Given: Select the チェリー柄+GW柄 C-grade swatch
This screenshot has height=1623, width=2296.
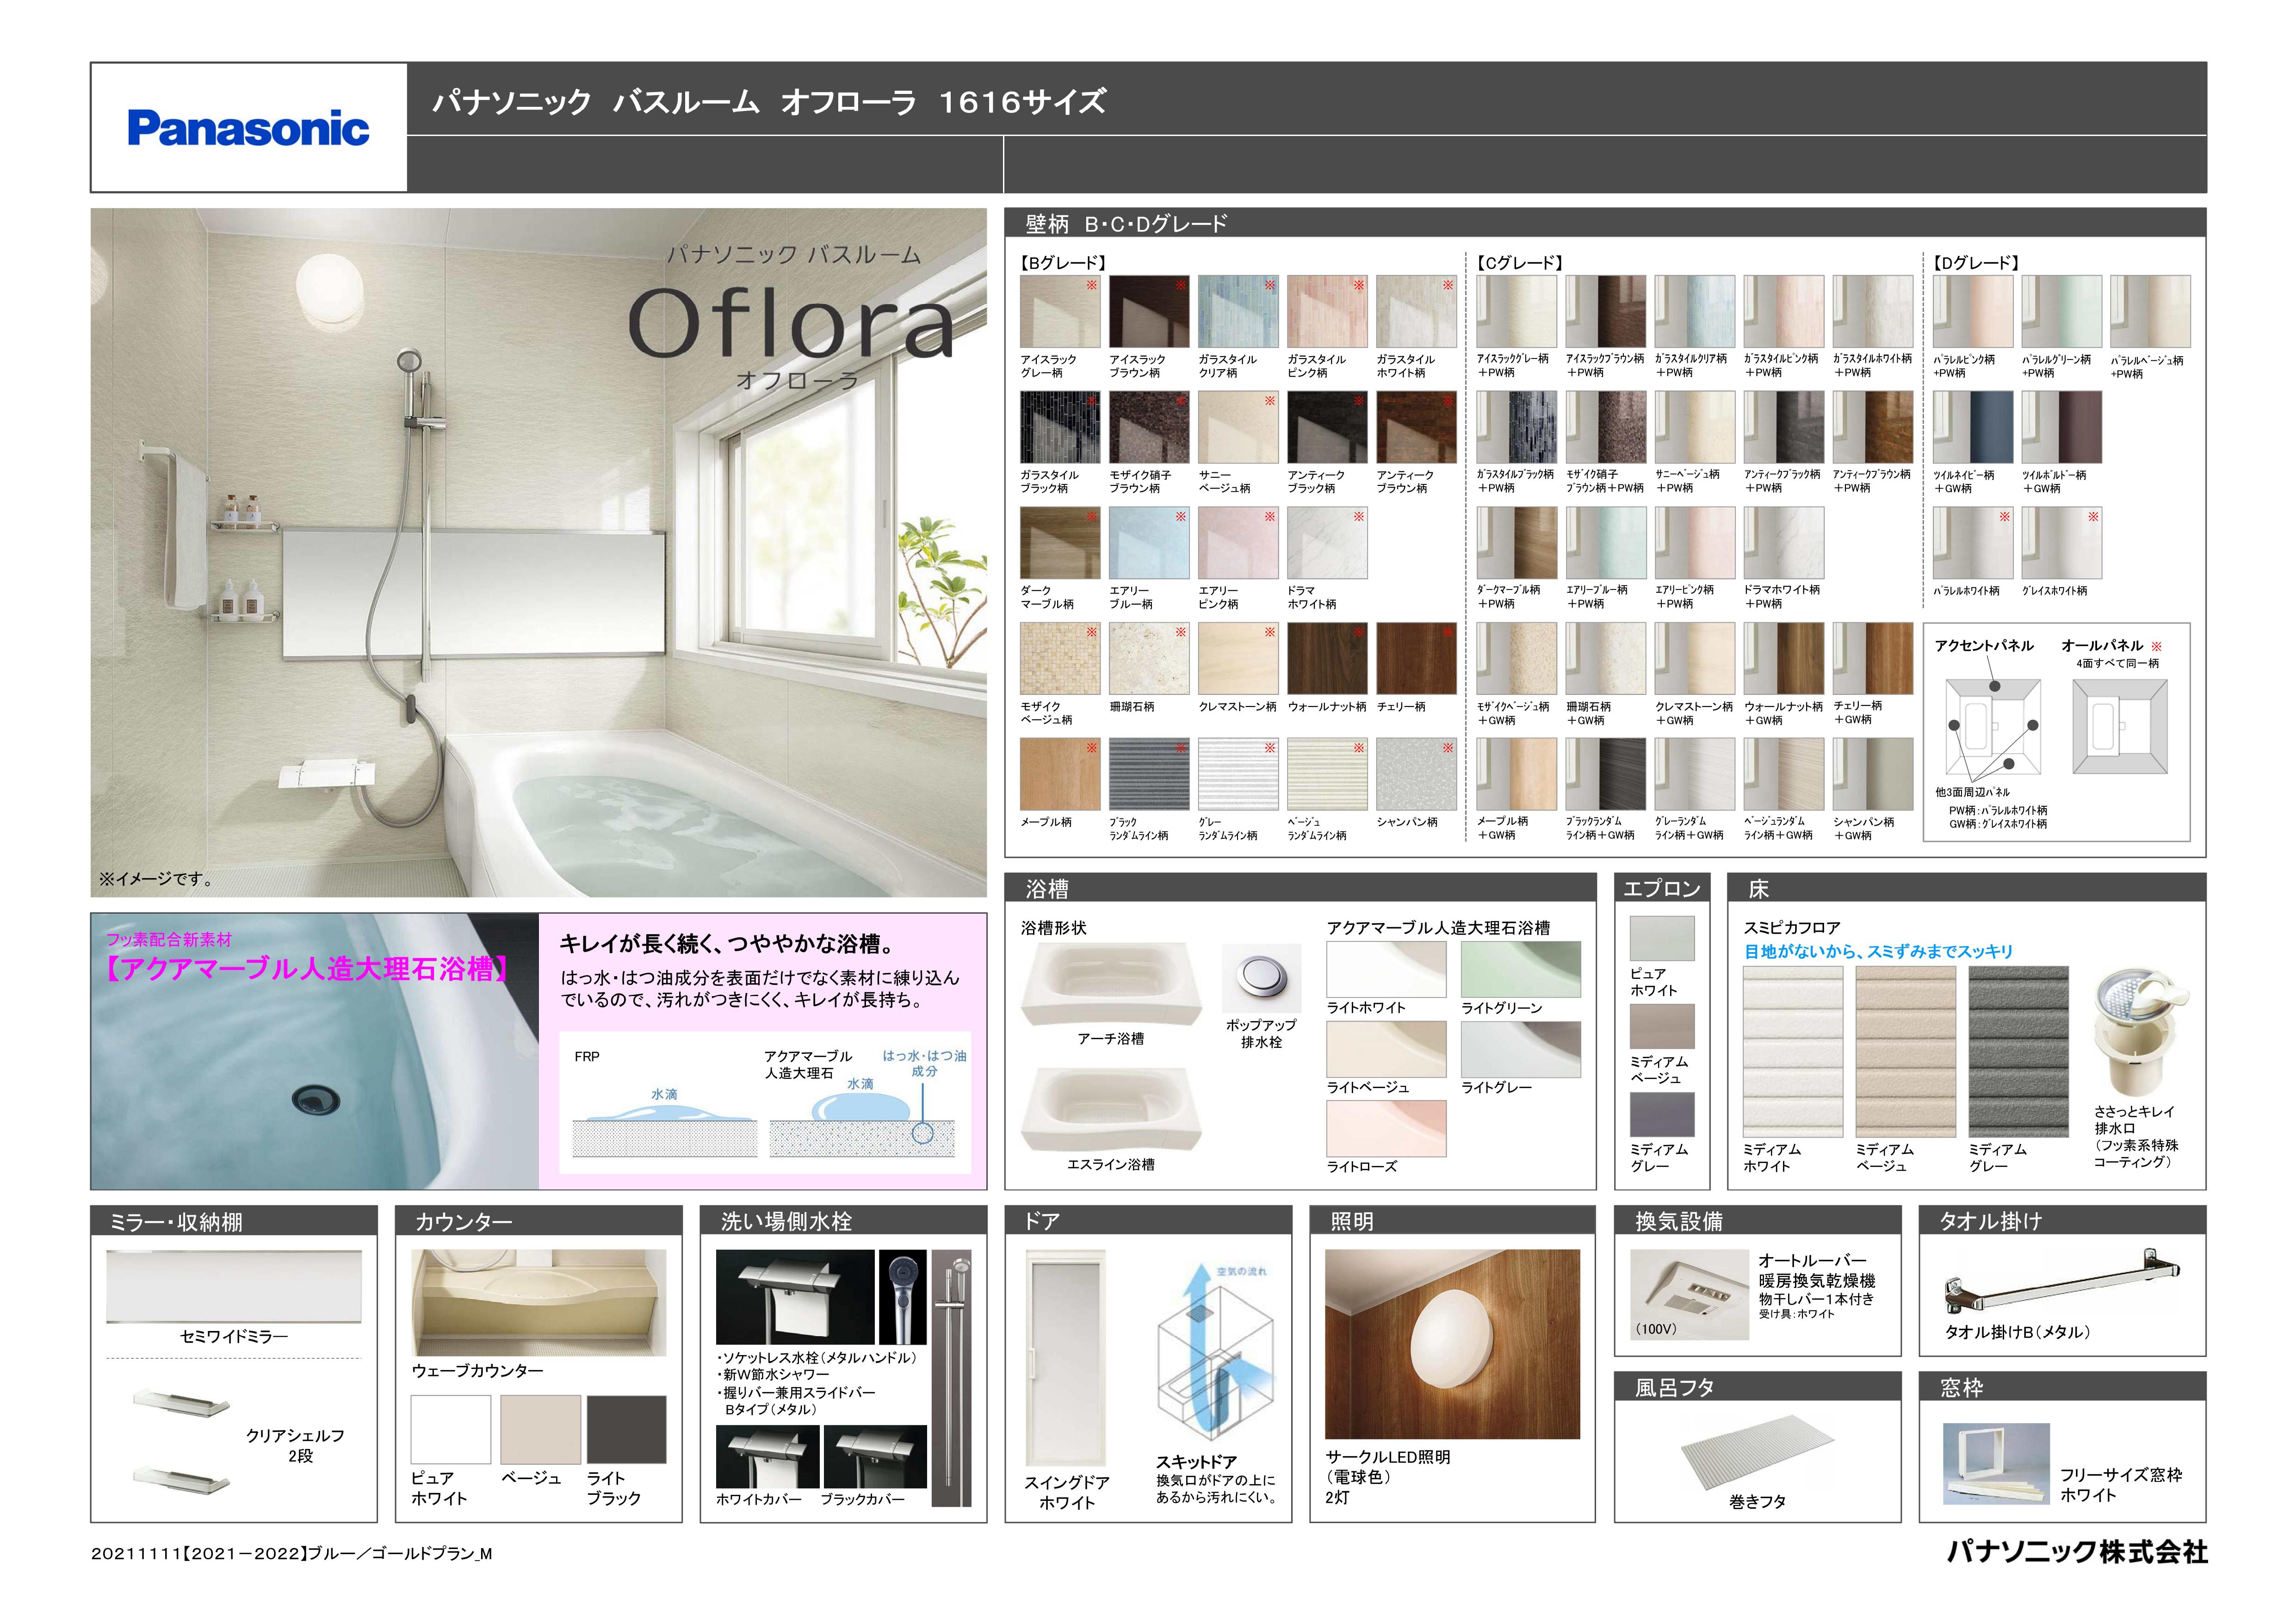Looking at the screenshot, I should tap(1873, 659).
